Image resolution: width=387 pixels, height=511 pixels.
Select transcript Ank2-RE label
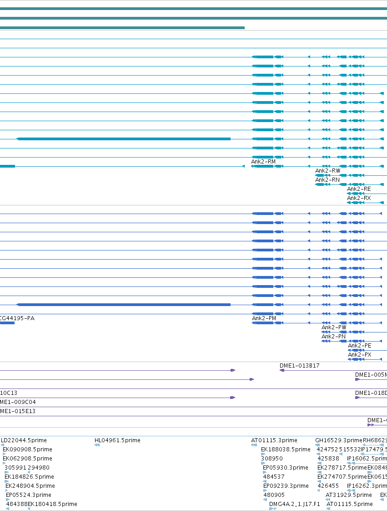[x=359, y=189]
